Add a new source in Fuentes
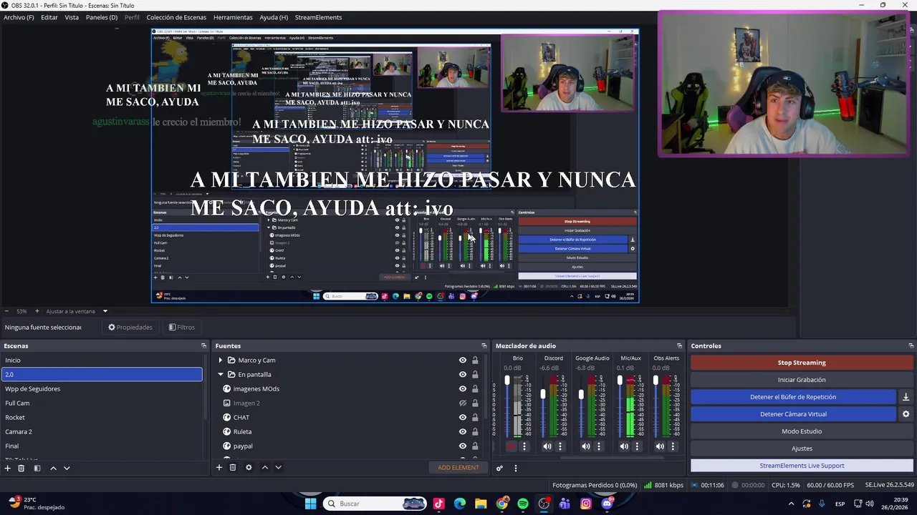Viewport: 917px width, 515px height. click(x=219, y=467)
